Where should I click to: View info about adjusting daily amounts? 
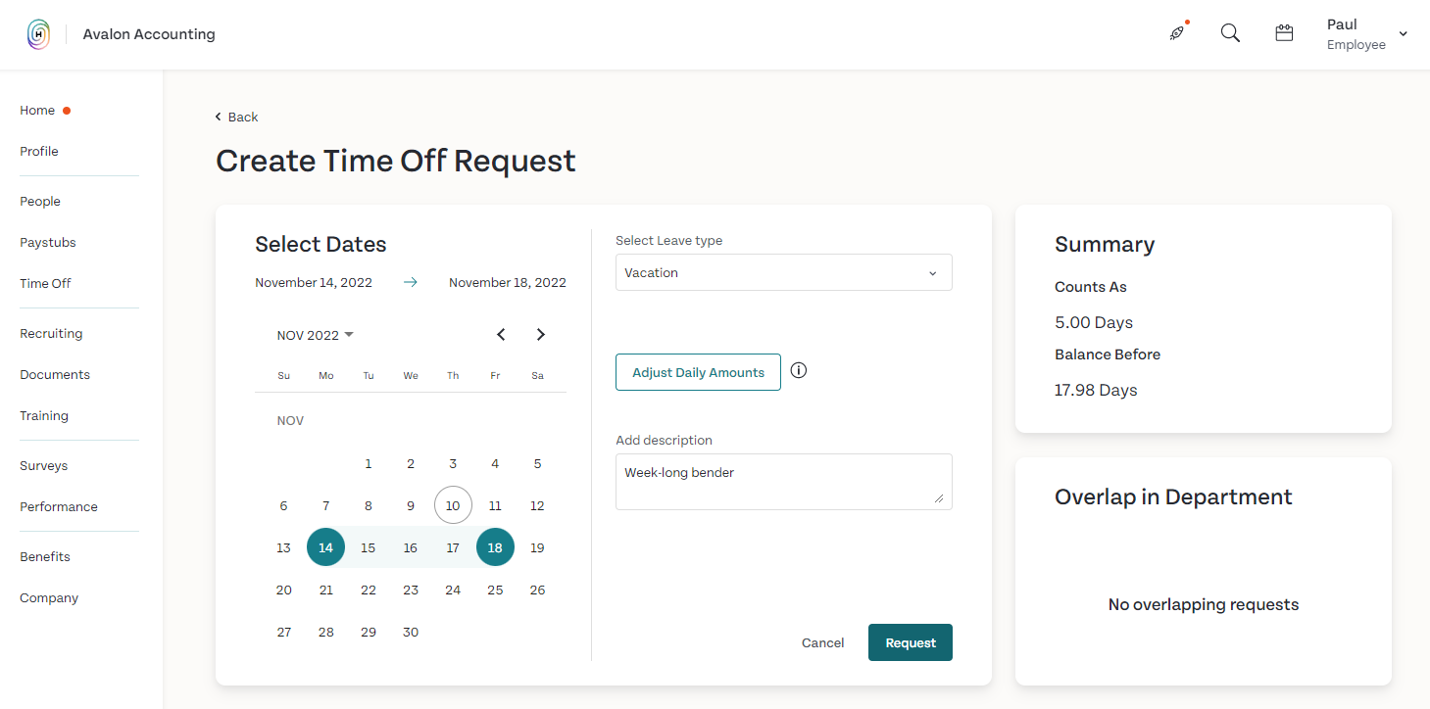pos(798,370)
